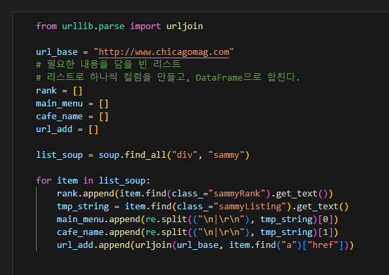The image size is (389, 275).
Task: Click the tmp_string sammyListing assignment line
Action: point(203,207)
